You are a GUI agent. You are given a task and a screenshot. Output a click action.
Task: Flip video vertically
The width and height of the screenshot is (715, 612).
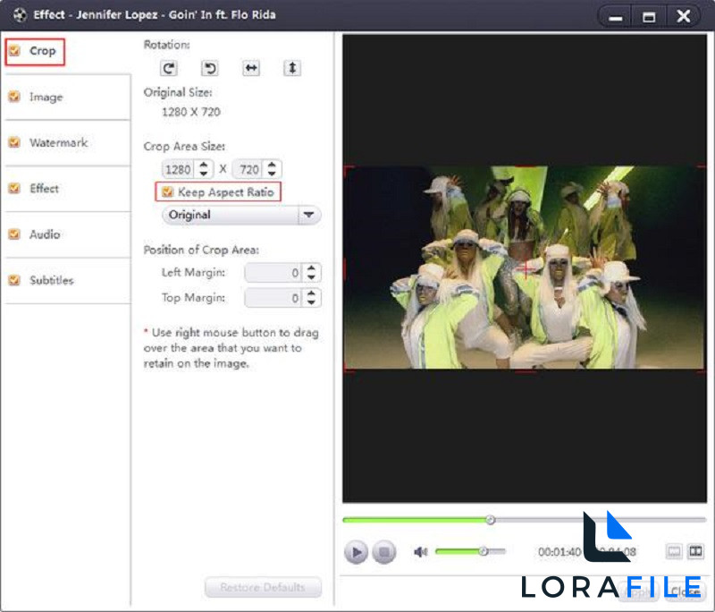point(292,69)
